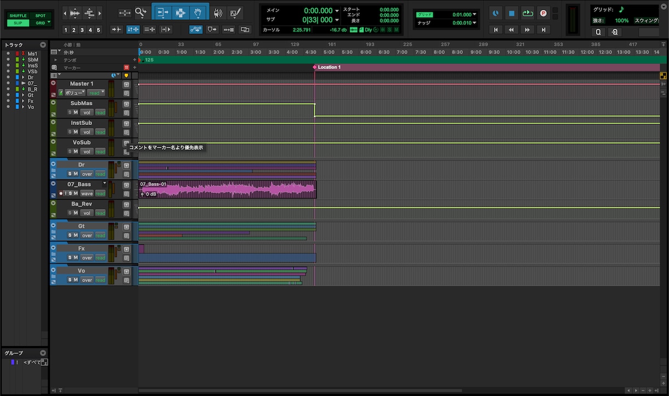Open Master 1 automation mode dropdown
Viewport: 669px width, 396px height.
point(97,93)
